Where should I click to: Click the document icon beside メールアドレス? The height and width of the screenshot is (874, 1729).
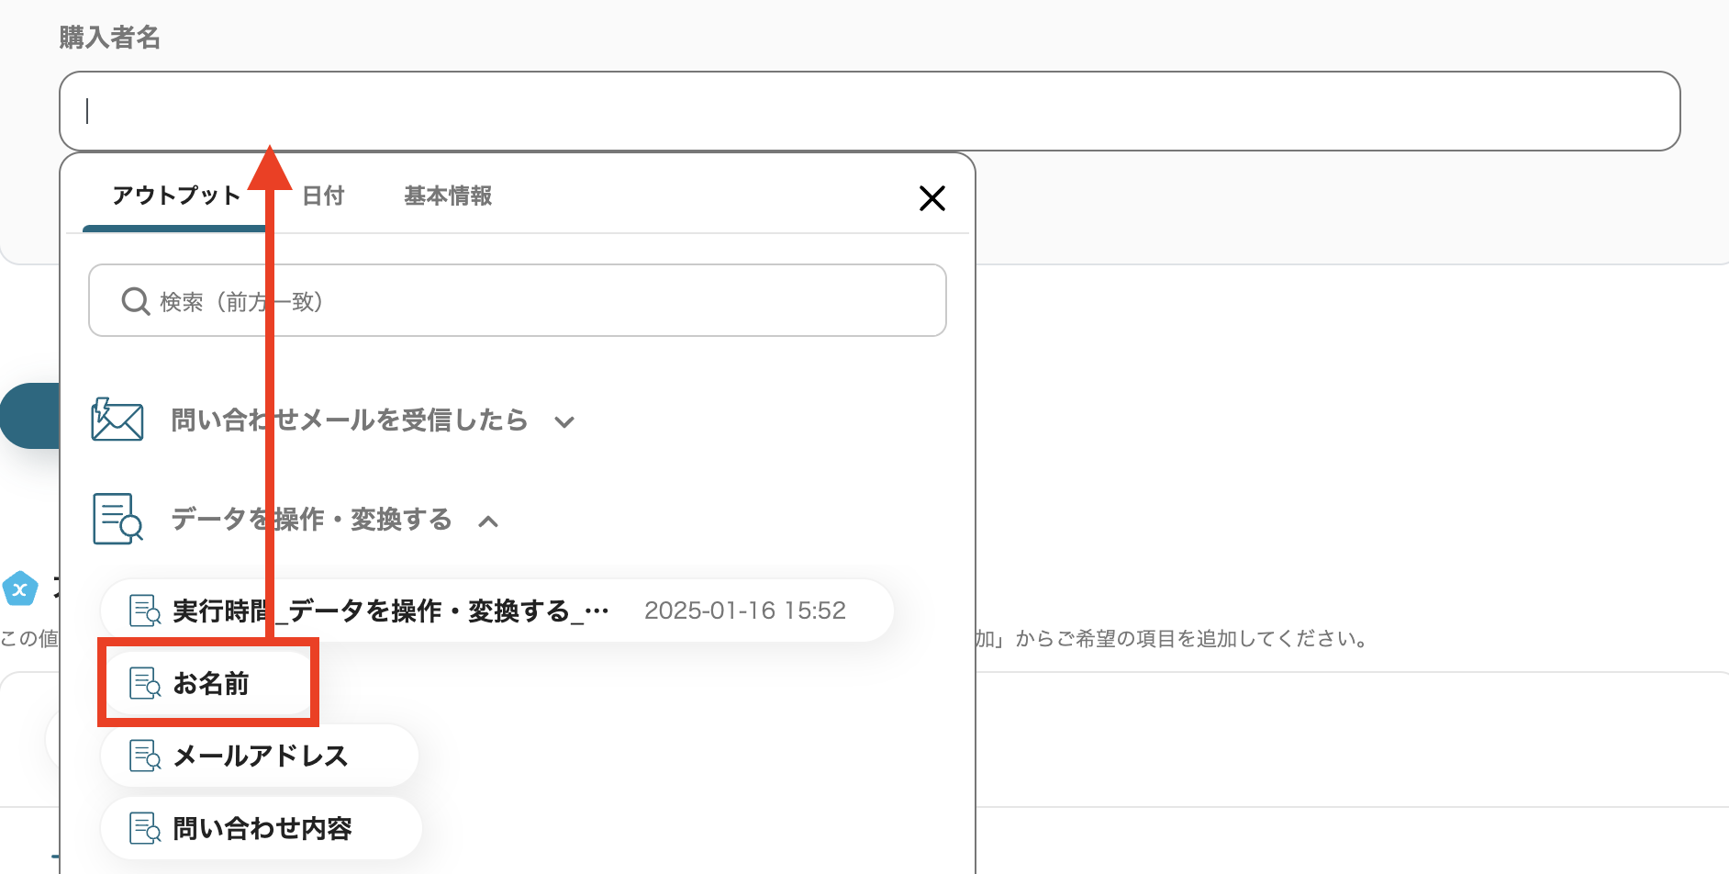[143, 756]
